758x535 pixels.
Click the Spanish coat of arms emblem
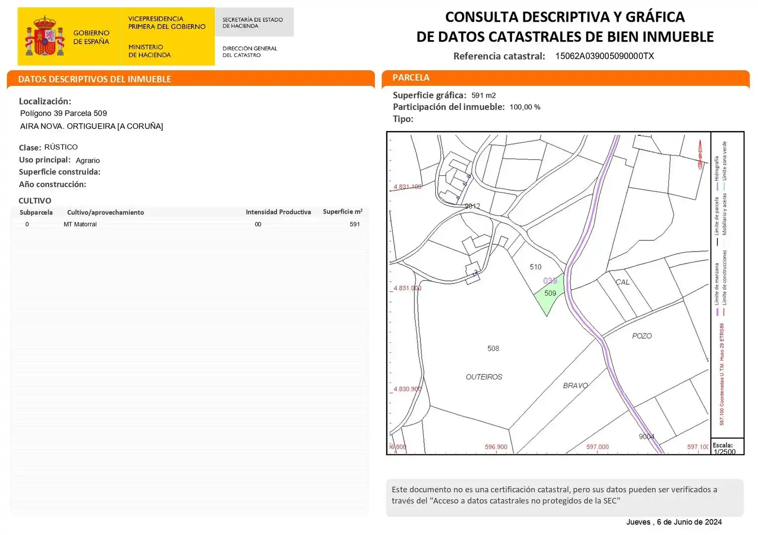tap(45, 36)
